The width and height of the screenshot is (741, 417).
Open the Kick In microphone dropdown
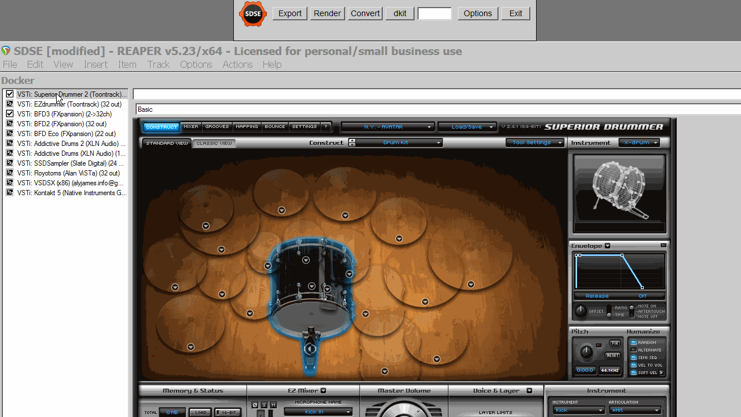pyautogui.click(x=318, y=412)
